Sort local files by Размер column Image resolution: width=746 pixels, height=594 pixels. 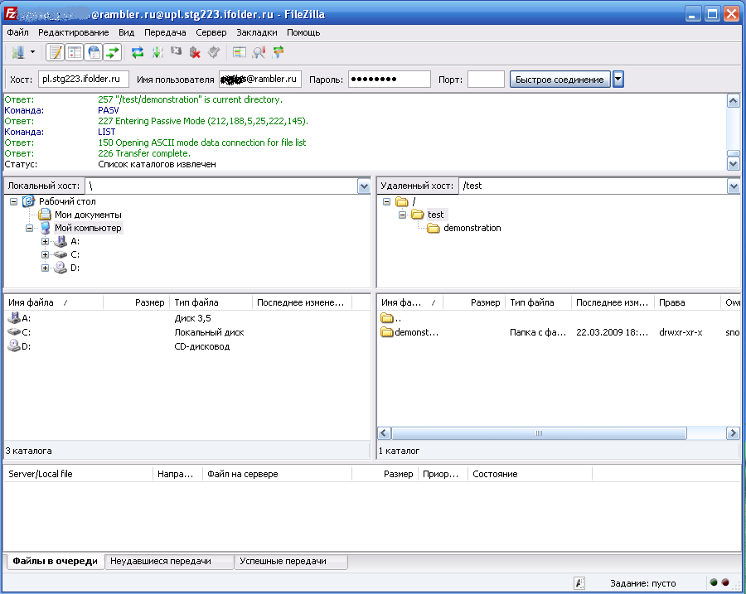(x=136, y=302)
